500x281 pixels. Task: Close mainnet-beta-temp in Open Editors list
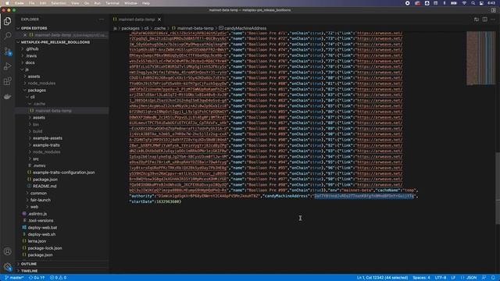pos(25,35)
